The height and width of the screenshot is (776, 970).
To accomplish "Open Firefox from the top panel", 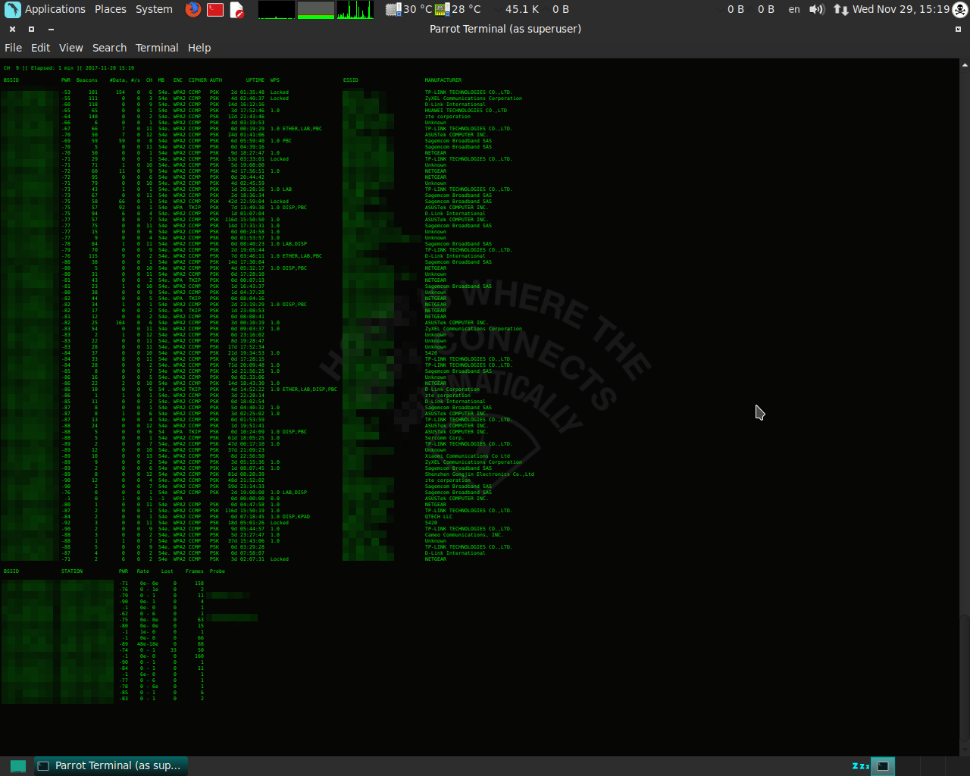I will pos(192,10).
